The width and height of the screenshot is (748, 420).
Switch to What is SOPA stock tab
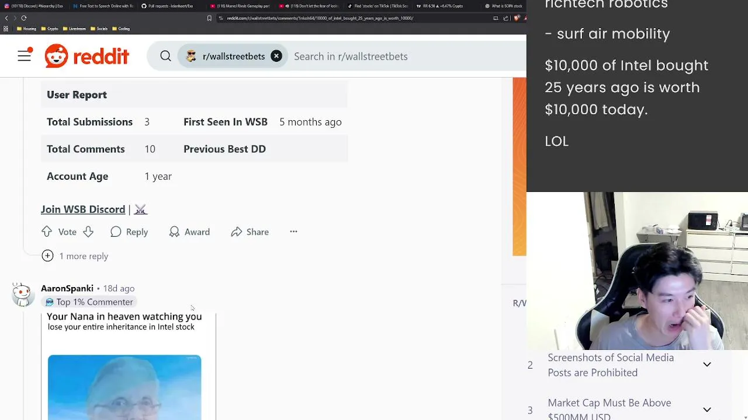coord(504,6)
